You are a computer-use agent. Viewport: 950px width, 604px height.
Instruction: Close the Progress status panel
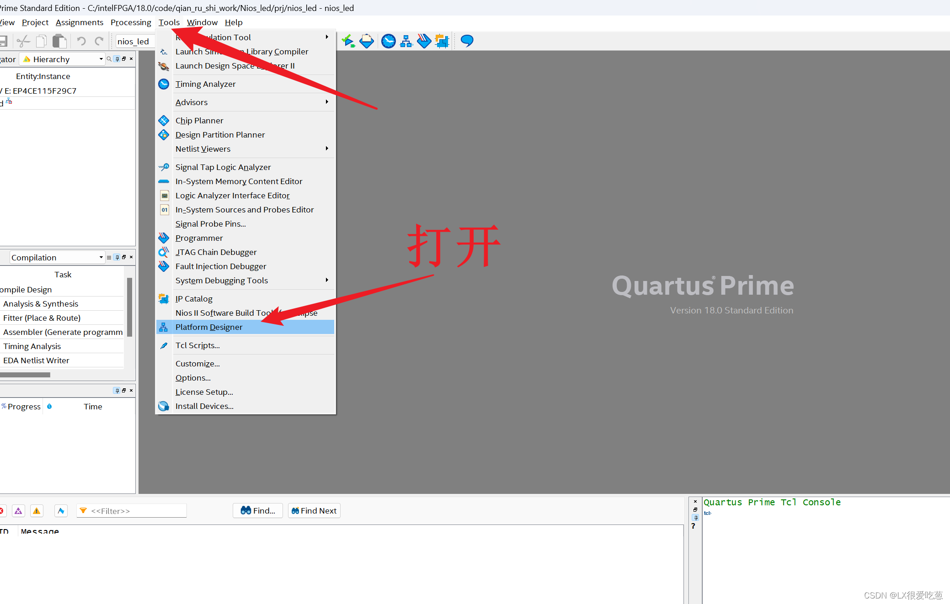pos(131,391)
